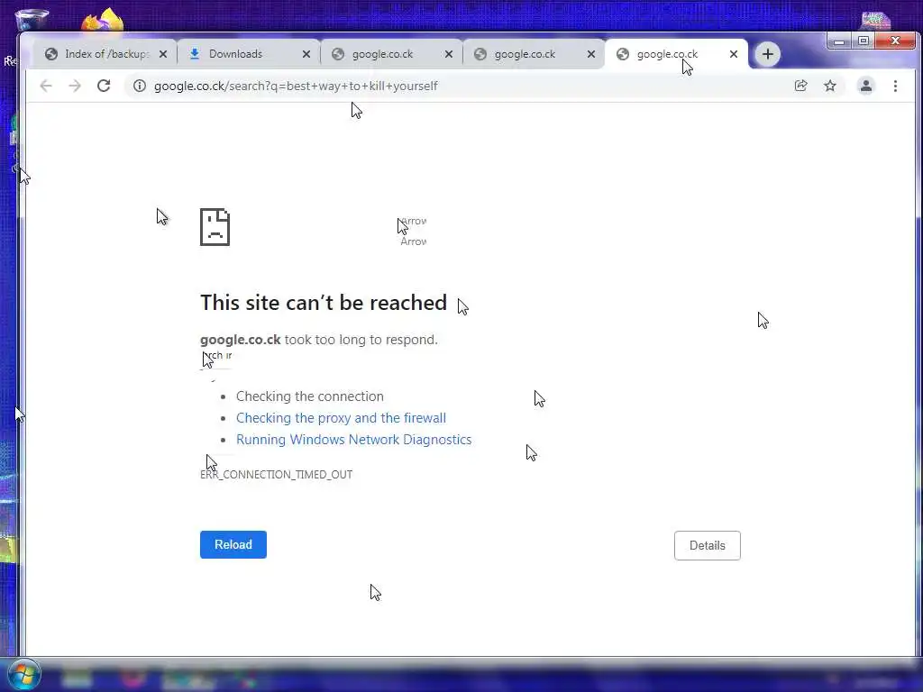Image resolution: width=923 pixels, height=692 pixels.
Task: Close the google.co.ck tab beside Downloads
Action: click(449, 54)
